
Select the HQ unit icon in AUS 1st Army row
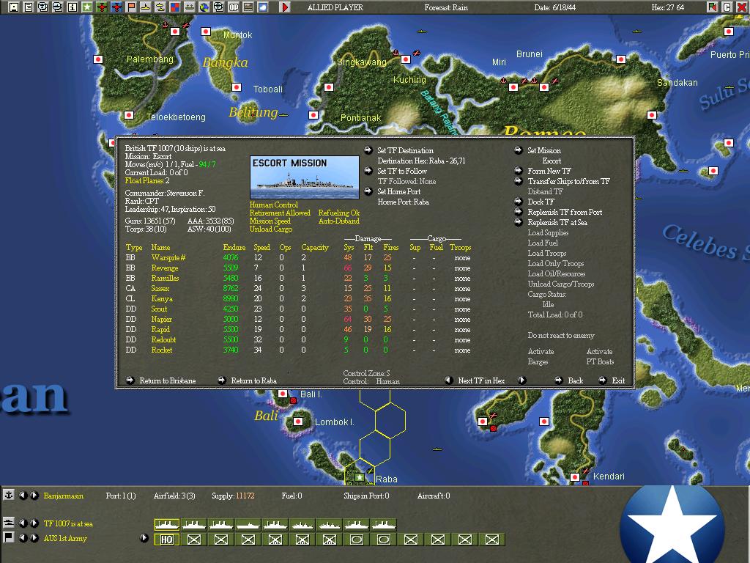[x=166, y=540]
